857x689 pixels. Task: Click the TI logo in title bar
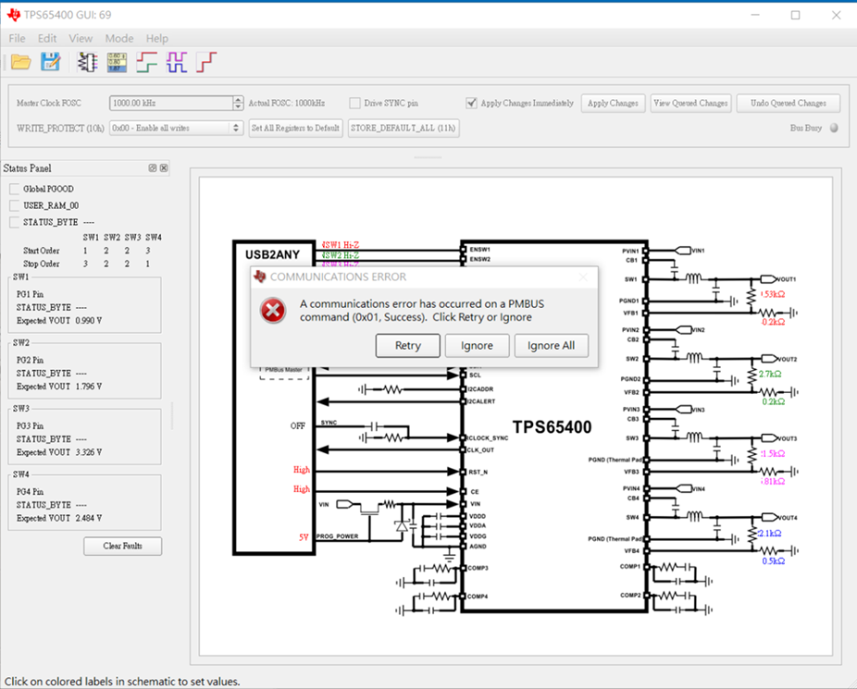(14, 15)
